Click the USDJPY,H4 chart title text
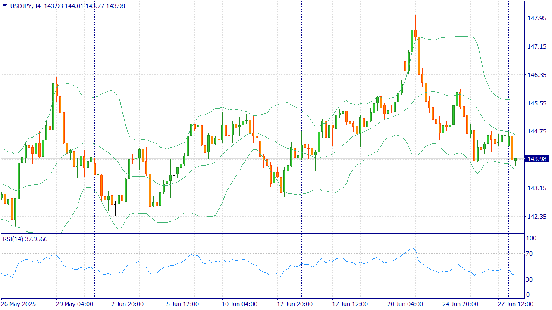 point(25,6)
